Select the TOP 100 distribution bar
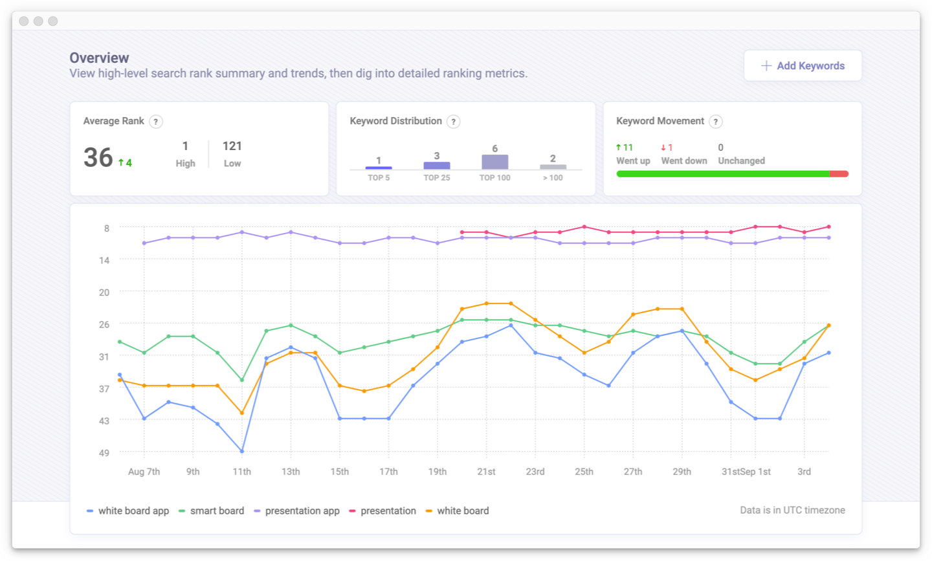This screenshot has width=932, height=561. (x=495, y=162)
